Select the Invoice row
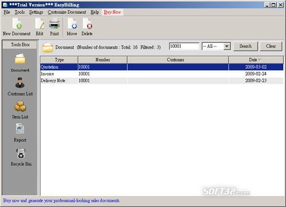The image size is (286, 207). 162,74
